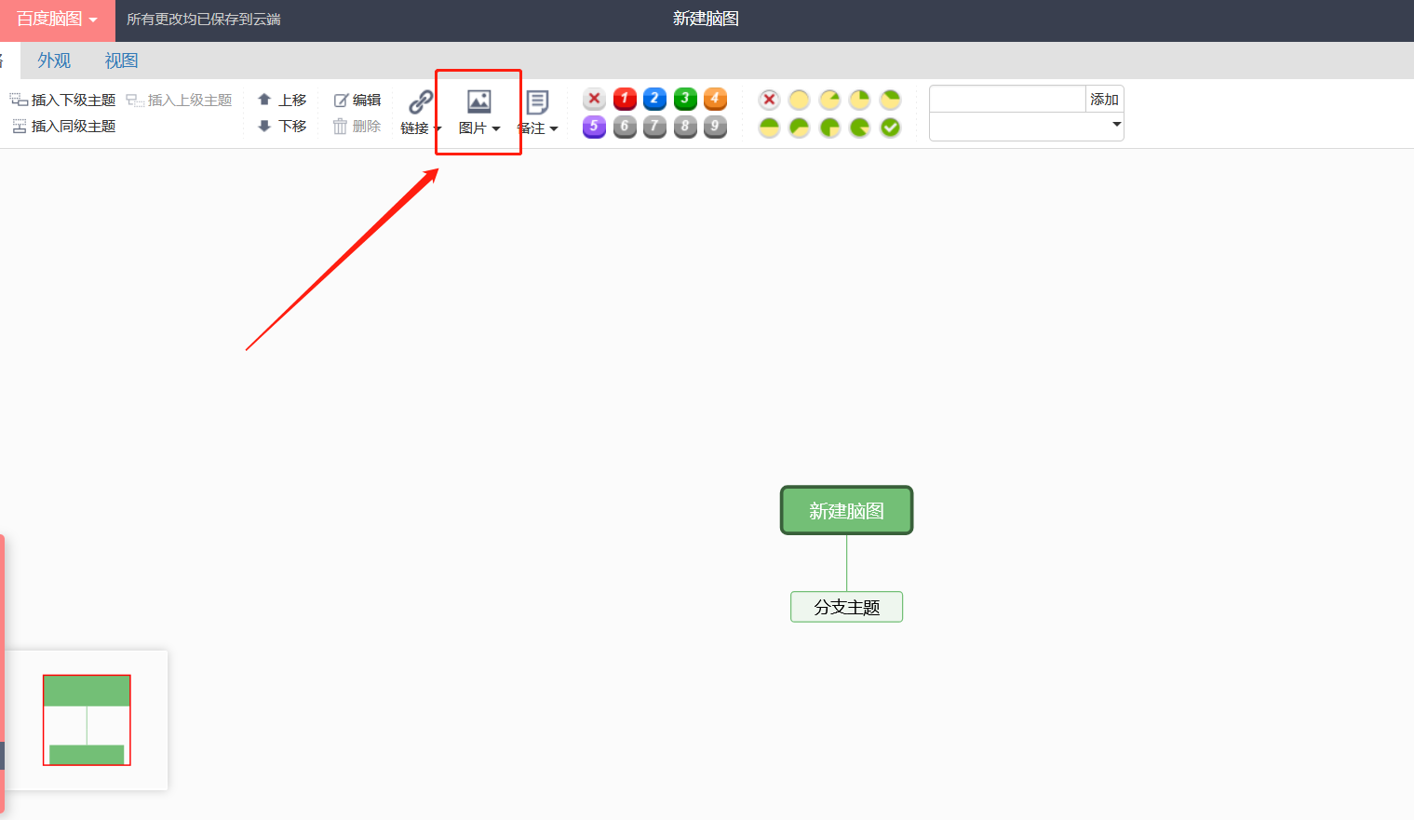Switch to the 视图 tab
1414x820 pixels.
click(x=121, y=60)
